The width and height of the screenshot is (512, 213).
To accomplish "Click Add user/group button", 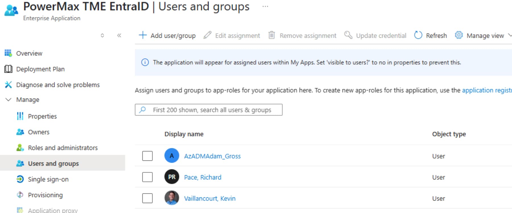I will [167, 35].
